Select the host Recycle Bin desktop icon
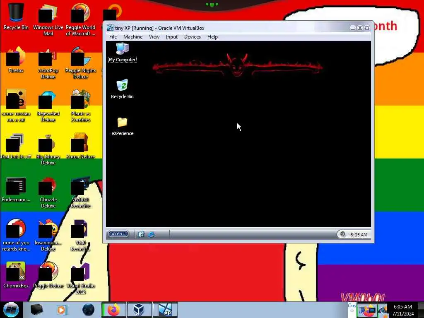Viewport: 424px width, 318px height. [16, 16]
